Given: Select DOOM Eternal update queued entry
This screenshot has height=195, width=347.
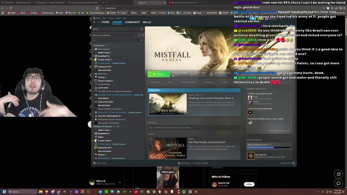Looking at the screenshot, I should click(111, 158).
